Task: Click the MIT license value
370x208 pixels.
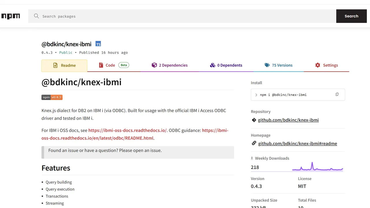Action: click(302, 186)
